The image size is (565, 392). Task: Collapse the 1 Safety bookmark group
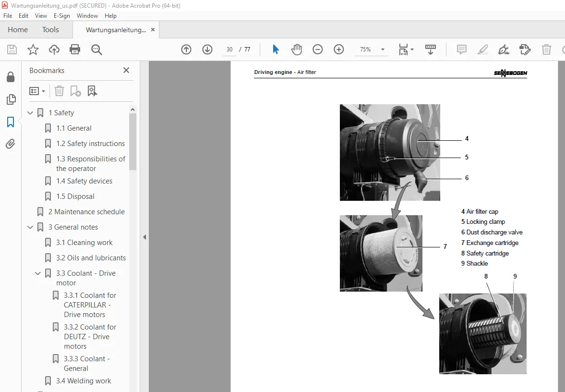pyautogui.click(x=30, y=113)
